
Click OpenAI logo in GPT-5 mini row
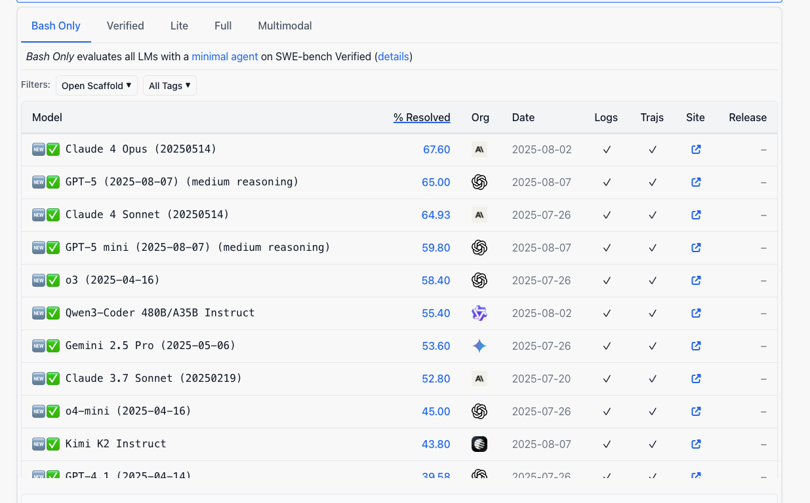click(479, 248)
